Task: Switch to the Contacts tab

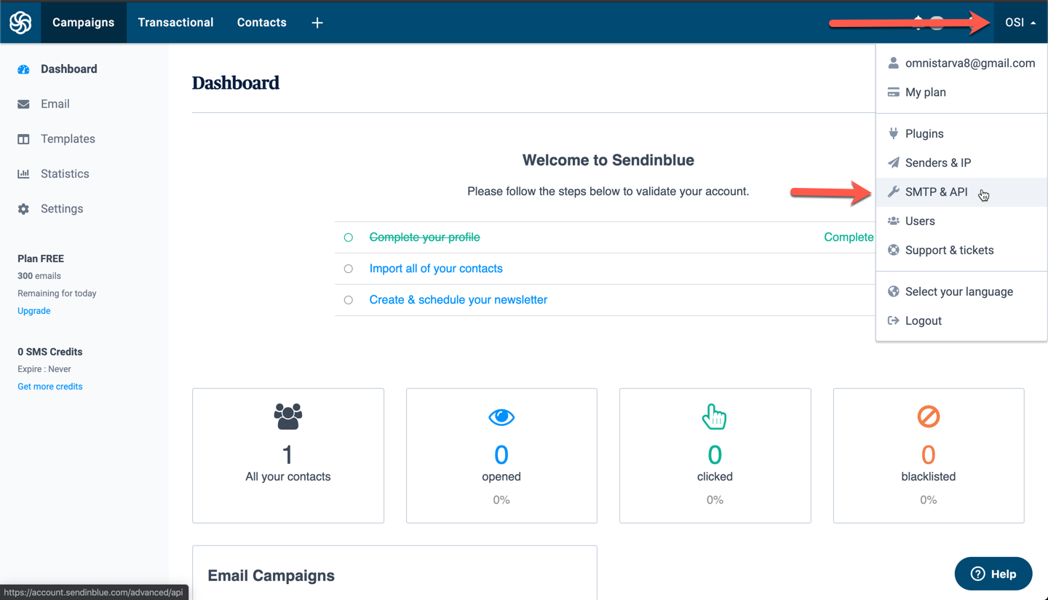Action: [261, 23]
